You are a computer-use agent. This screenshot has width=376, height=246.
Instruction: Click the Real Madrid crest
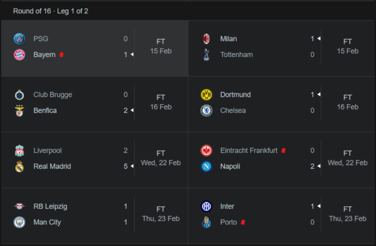[x=19, y=166]
